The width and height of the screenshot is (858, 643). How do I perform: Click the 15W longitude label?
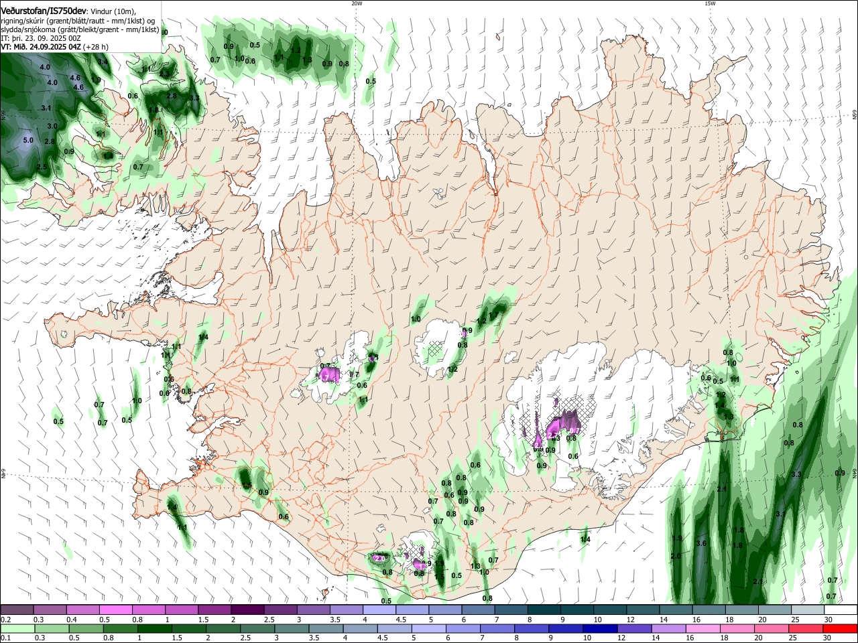(710, 3)
